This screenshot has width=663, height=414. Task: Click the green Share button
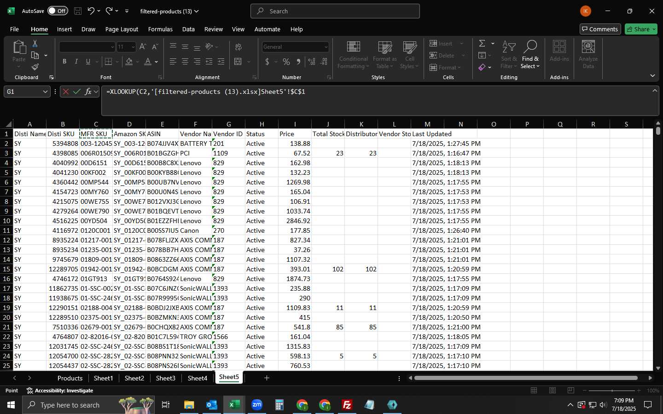coord(641,29)
